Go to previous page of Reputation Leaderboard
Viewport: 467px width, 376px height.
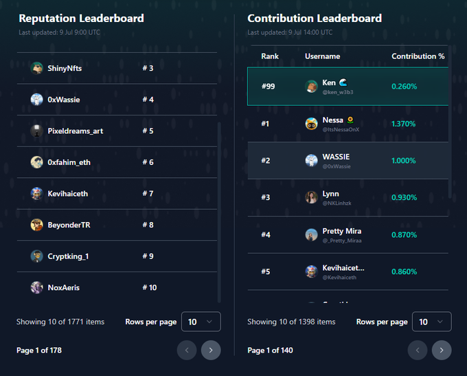(187, 350)
